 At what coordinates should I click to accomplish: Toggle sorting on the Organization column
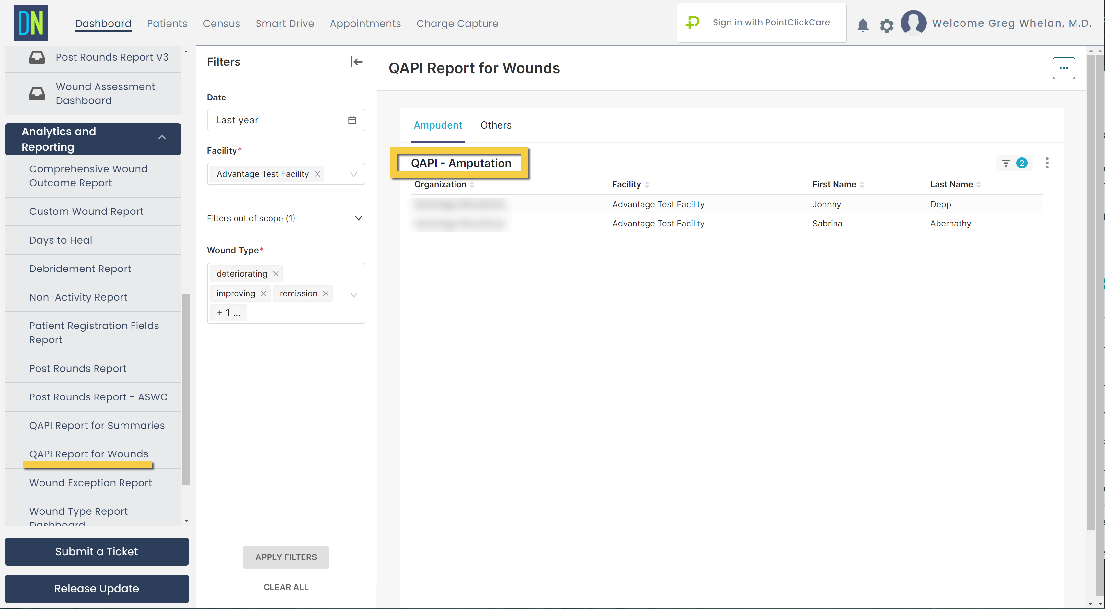coord(472,184)
